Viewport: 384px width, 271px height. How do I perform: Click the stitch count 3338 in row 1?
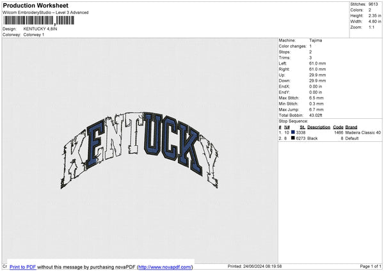(x=301, y=132)
